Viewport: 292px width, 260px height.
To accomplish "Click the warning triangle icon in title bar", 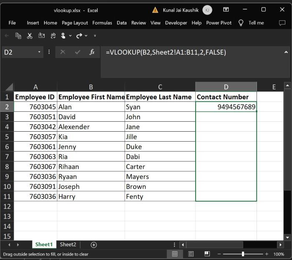I will tap(155, 10).
